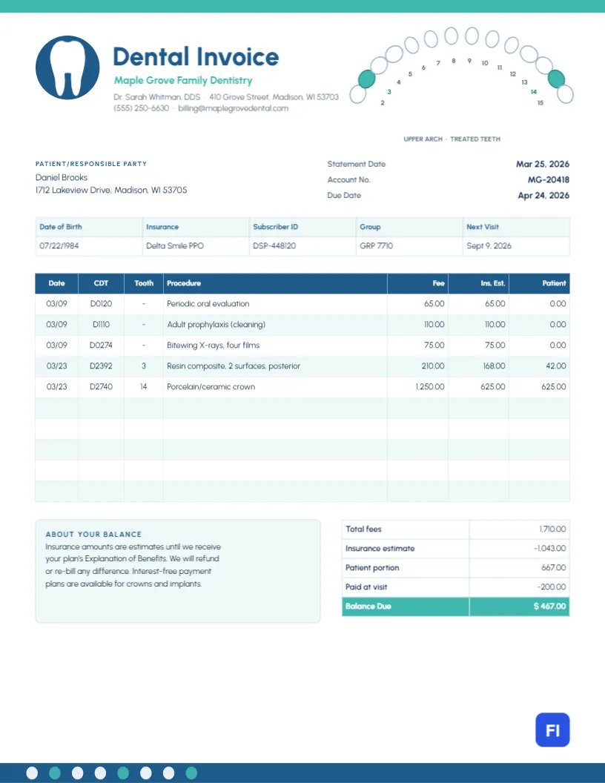This screenshot has width=605, height=783.
Task: Select CDT code D1110
Action: [x=101, y=325]
